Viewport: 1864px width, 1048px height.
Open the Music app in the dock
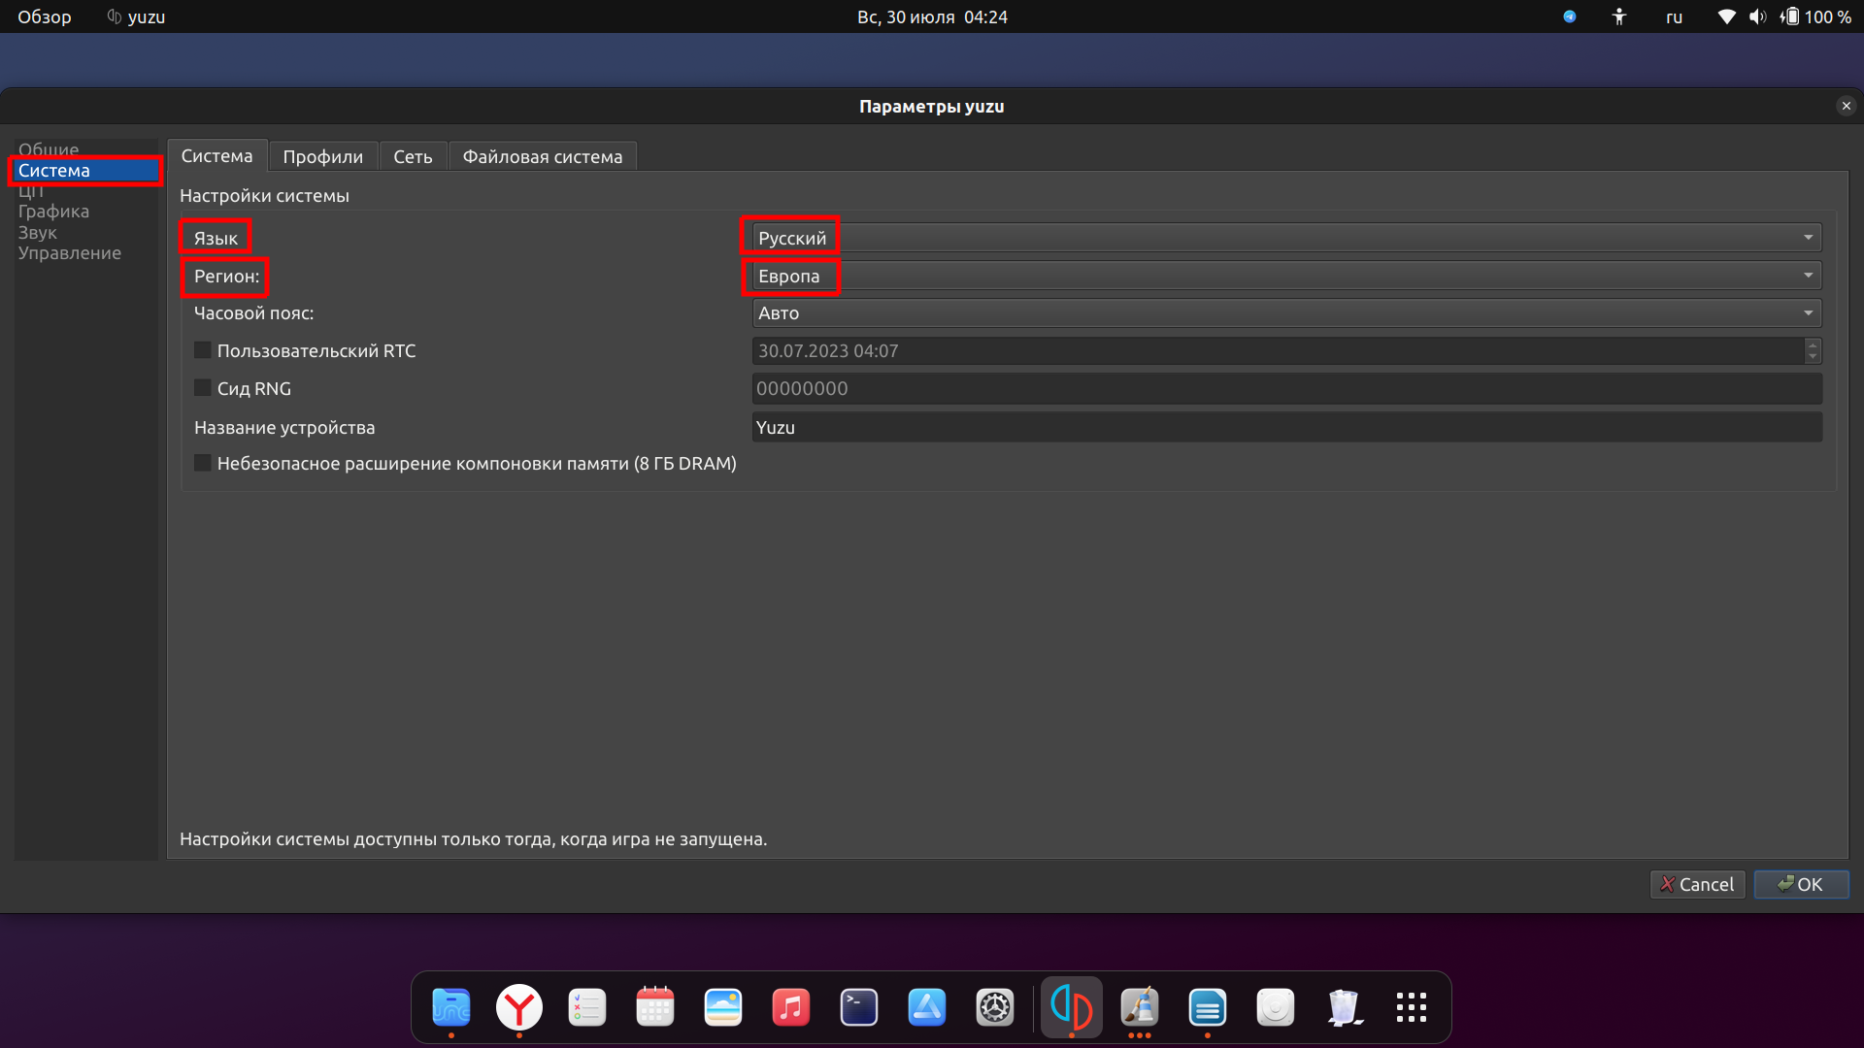791,1007
